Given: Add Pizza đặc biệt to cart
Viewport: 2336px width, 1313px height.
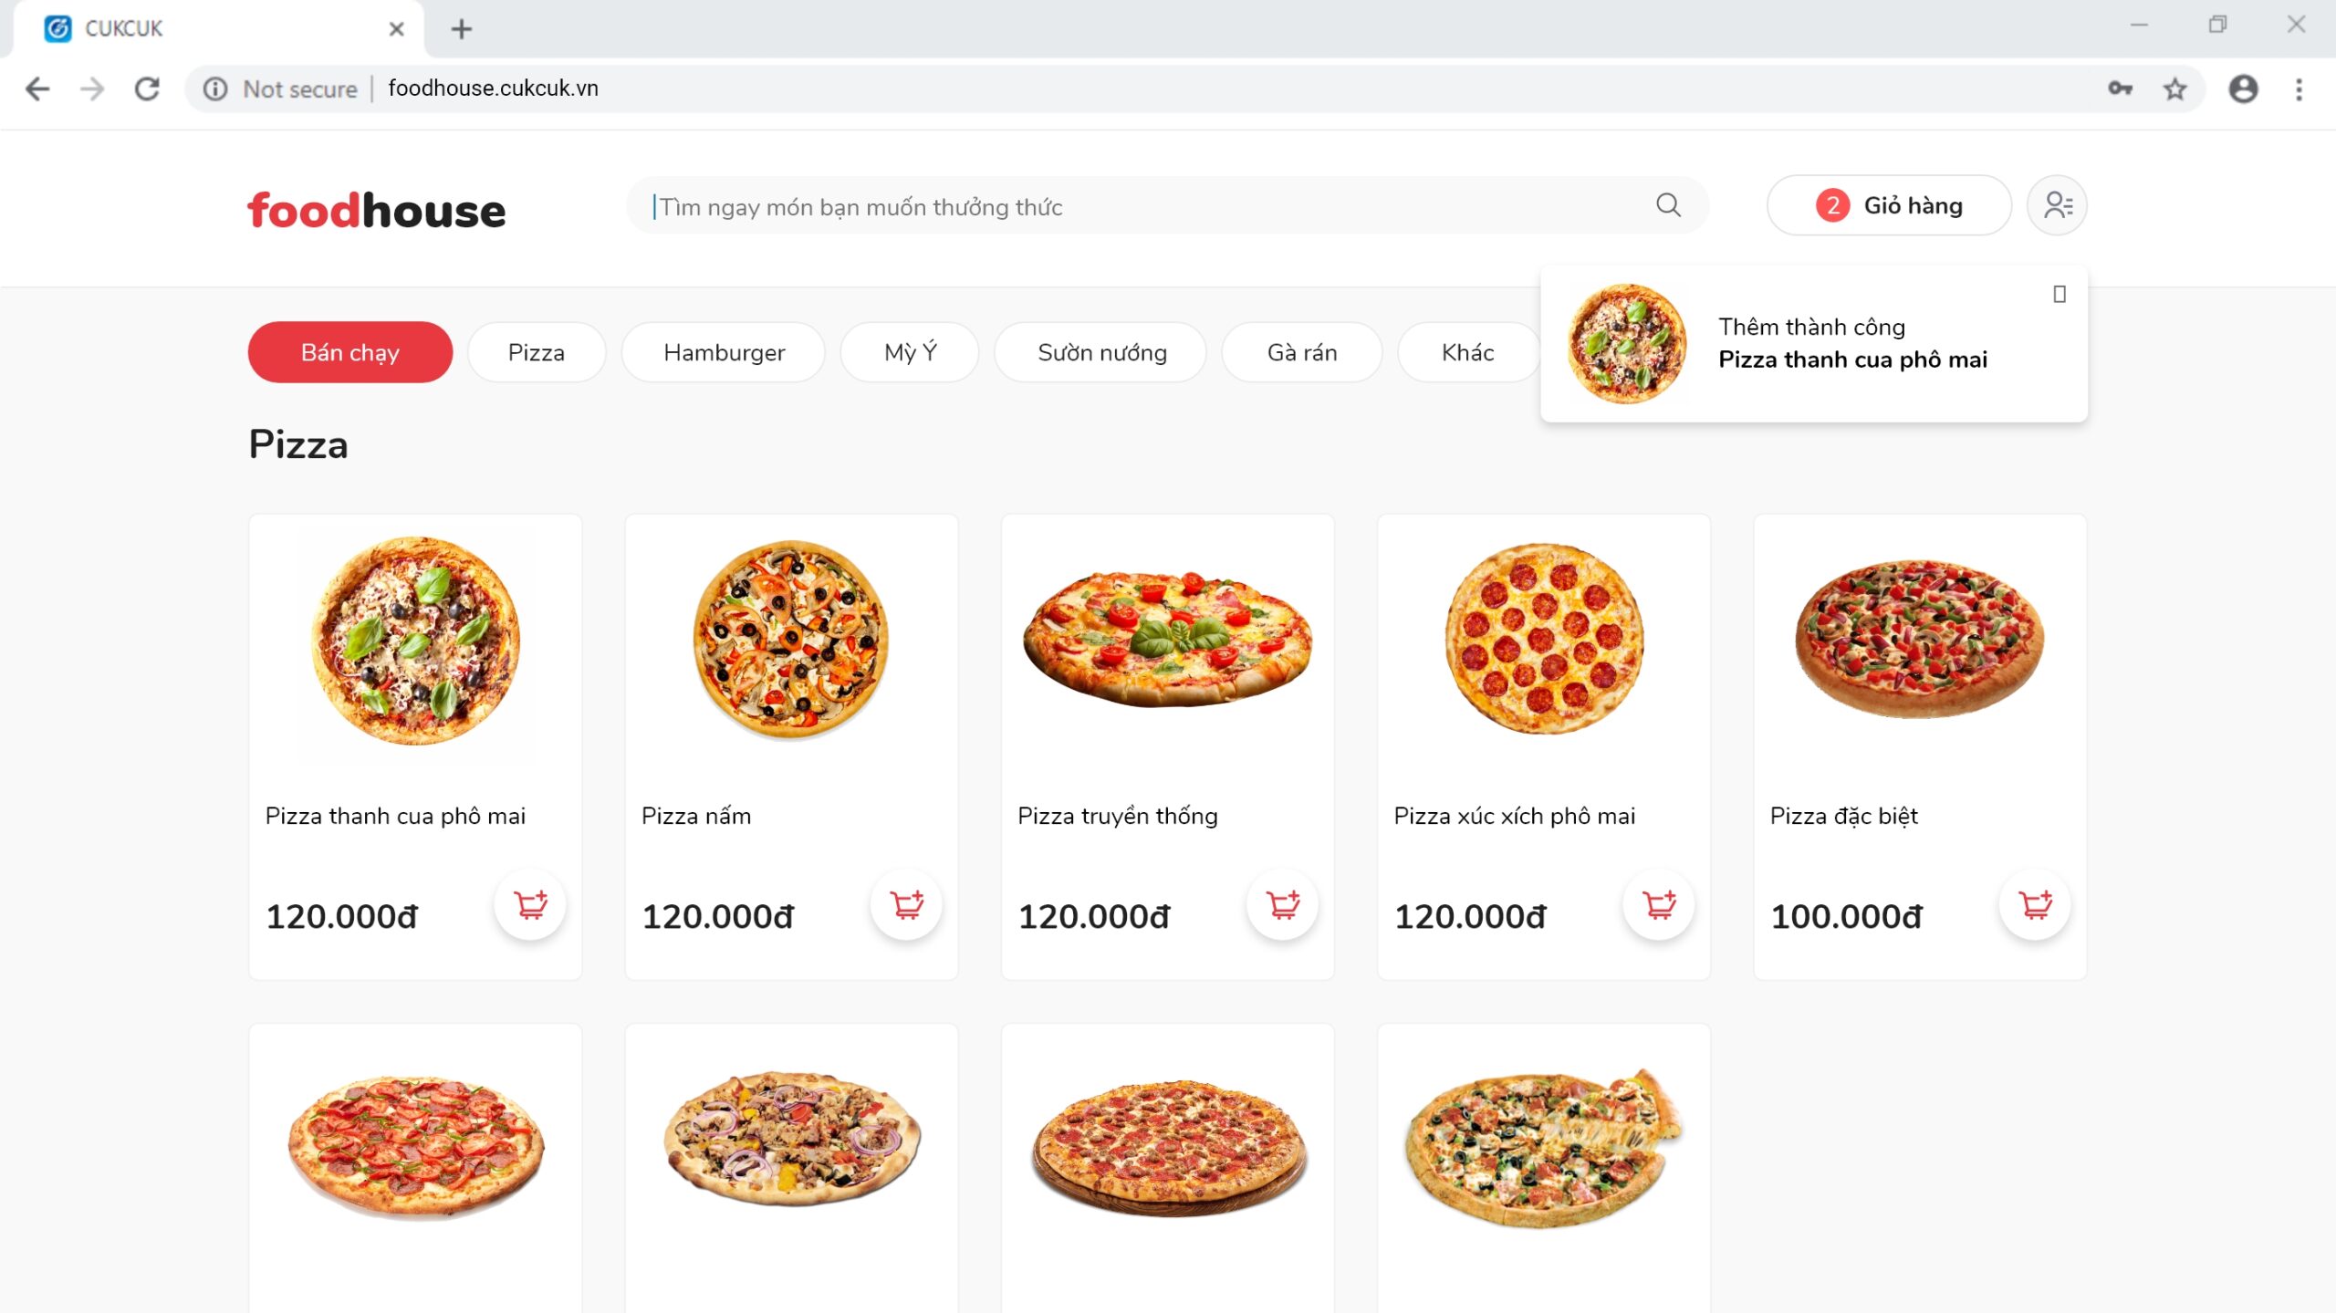Looking at the screenshot, I should point(2035,905).
